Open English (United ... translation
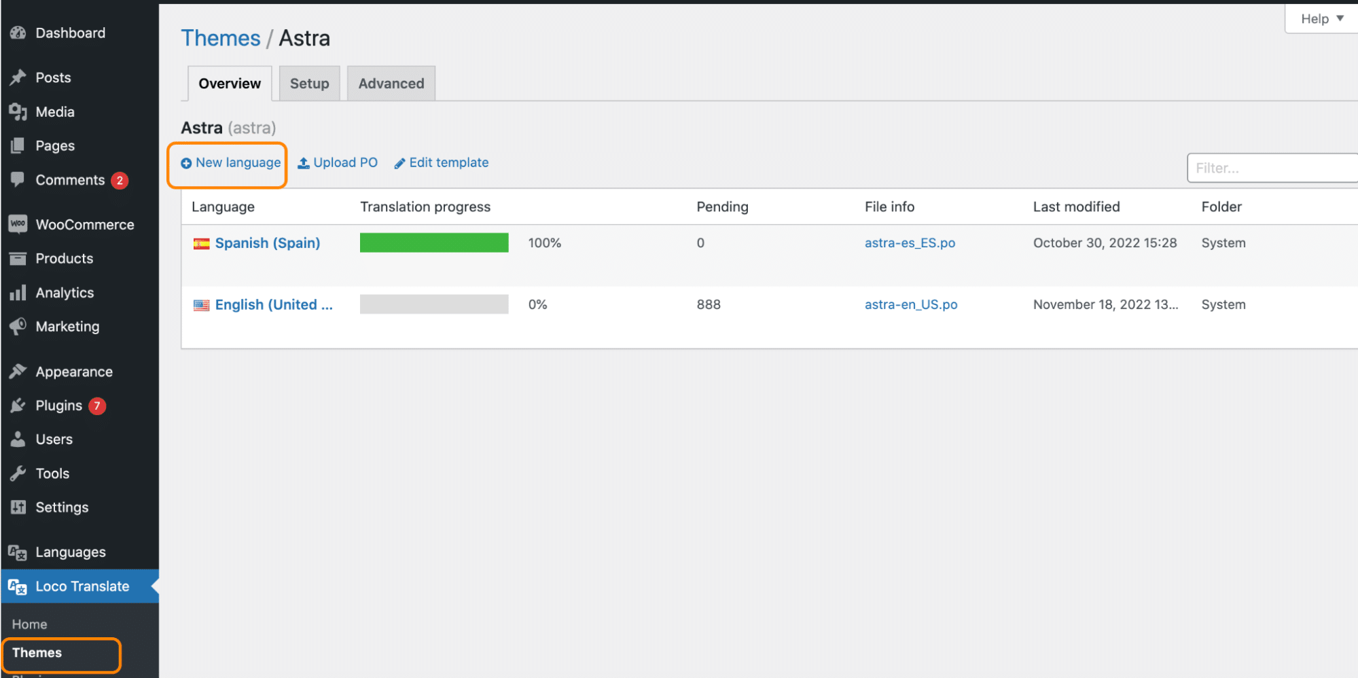The width and height of the screenshot is (1358, 678). point(274,305)
